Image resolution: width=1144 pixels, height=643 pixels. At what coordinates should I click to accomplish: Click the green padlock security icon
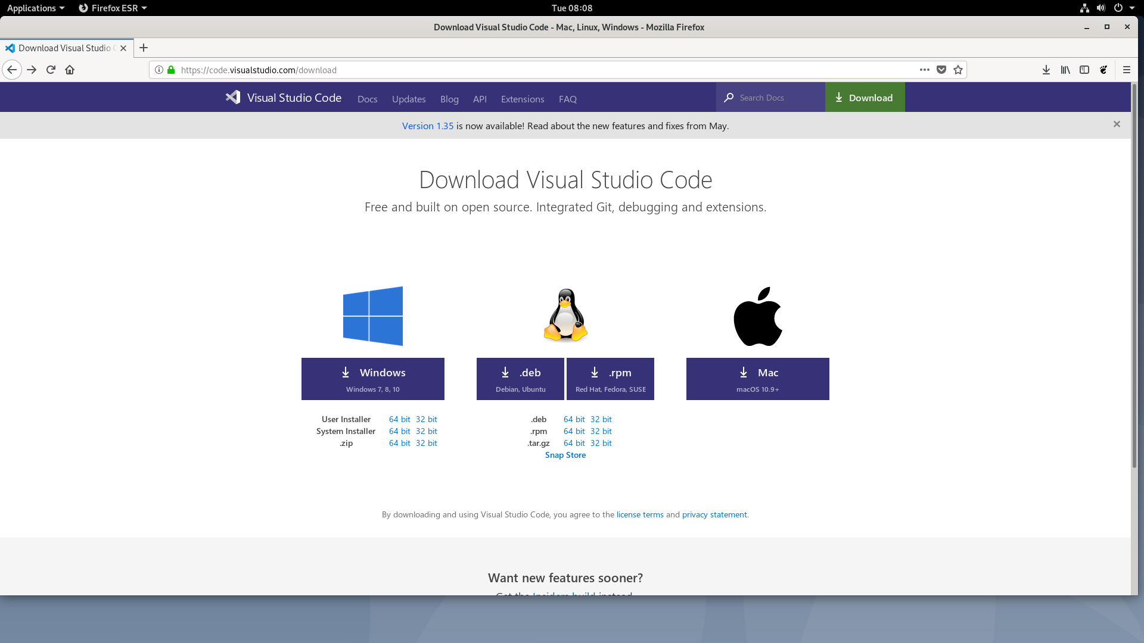click(x=171, y=70)
